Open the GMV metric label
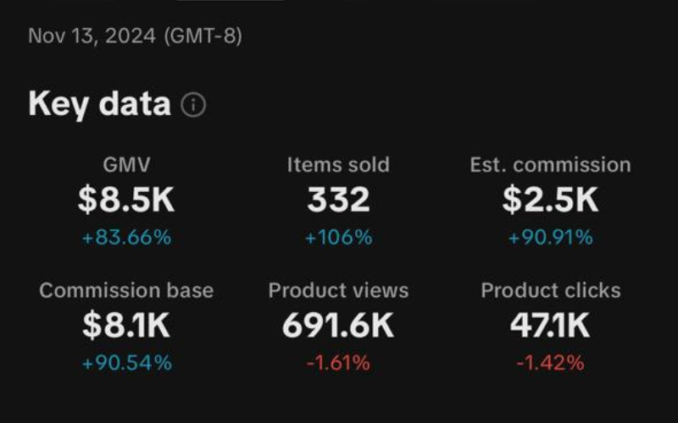 click(126, 165)
